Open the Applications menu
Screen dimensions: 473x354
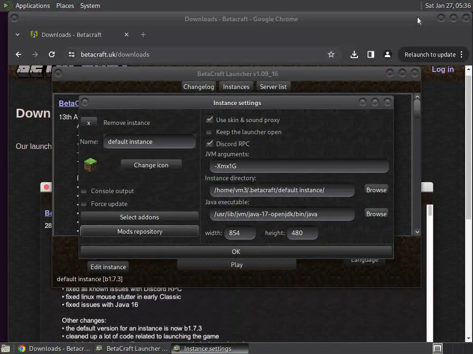pyautogui.click(x=33, y=6)
